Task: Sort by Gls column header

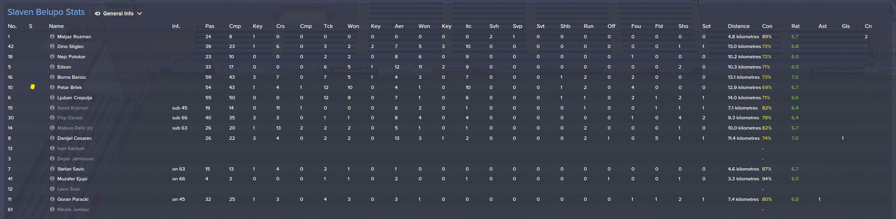Action: click(x=846, y=26)
